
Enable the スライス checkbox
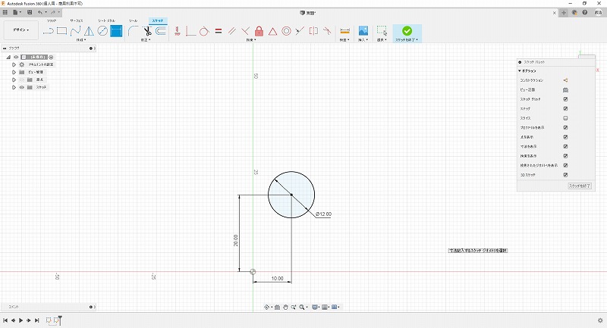(566, 118)
